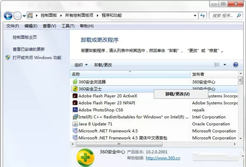This screenshot has height=167, width=246.
Task: Click publisher repaik cell
Action: (x=198, y=110)
